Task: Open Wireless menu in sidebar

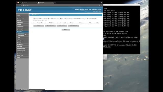Action: click(22, 25)
